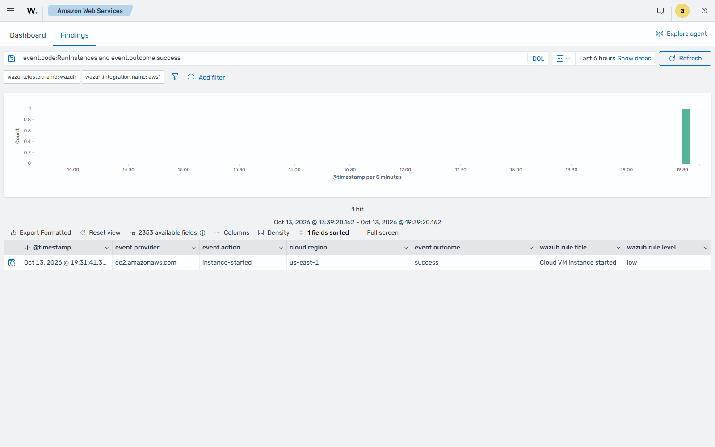The width and height of the screenshot is (715, 447).
Task: Click Show dates link
Action: 634,59
